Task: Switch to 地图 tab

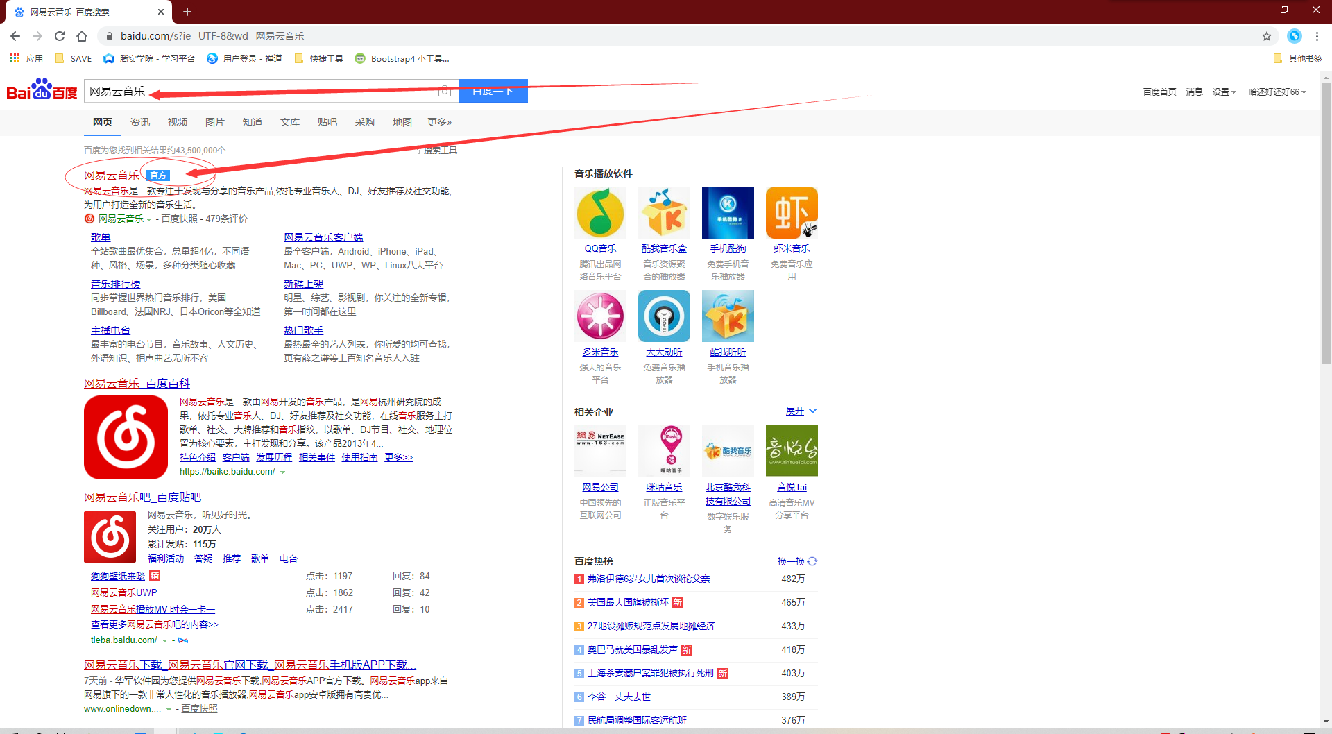Action: click(402, 122)
